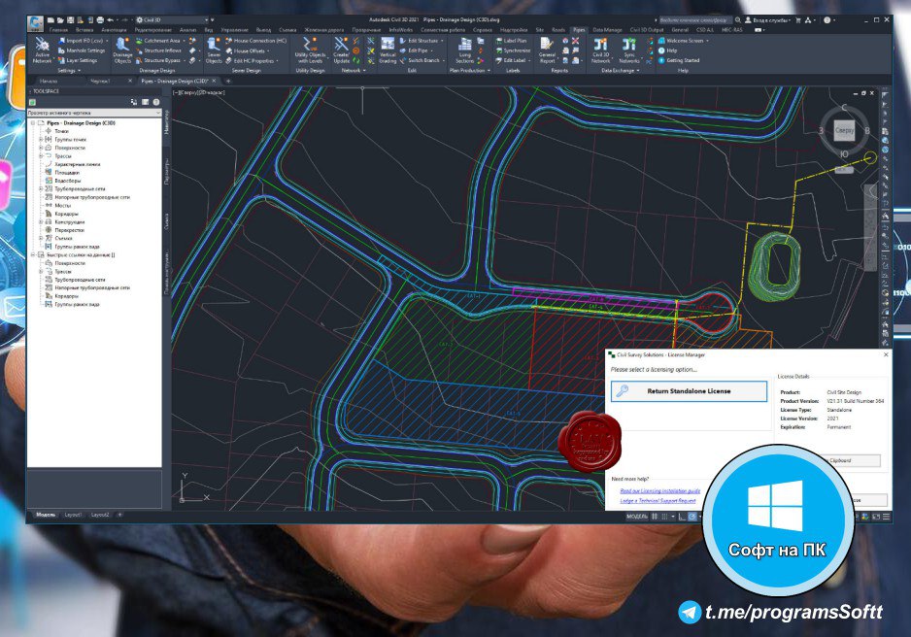This screenshot has width=911, height=637.
Task: Expand the House Offsets dropdown
Action: coord(268,50)
